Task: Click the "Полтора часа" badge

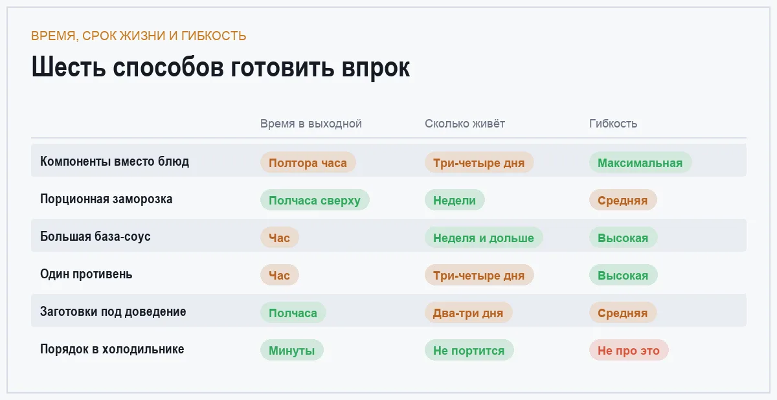Action: point(308,162)
